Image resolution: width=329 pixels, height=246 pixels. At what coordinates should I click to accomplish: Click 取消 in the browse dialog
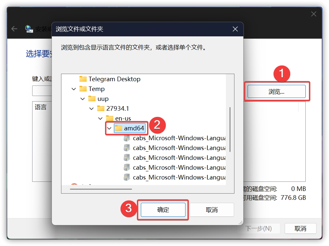pos(211,210)
